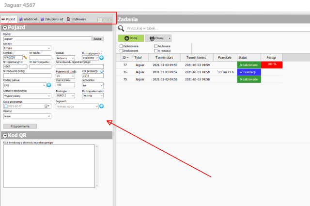Open the Segment dropdown
The image size is (310, 206).
pyautogui.click(x=77, y=107)
